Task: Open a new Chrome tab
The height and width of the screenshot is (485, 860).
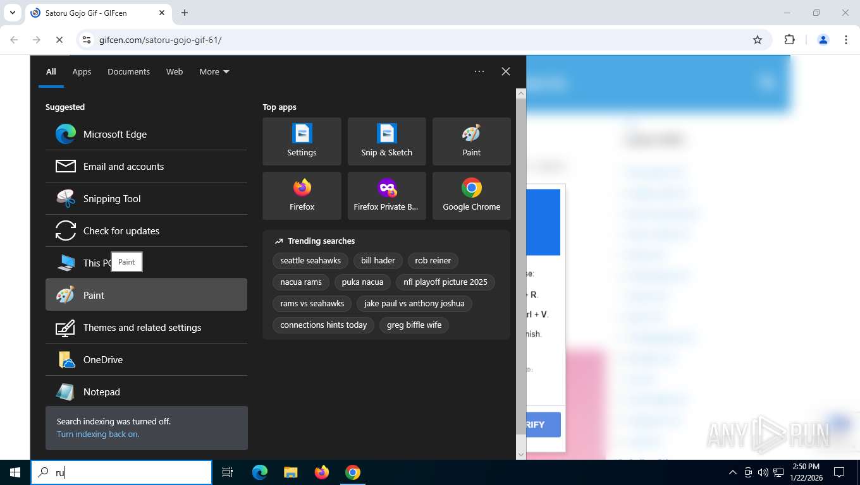Action: pos(185,13)
